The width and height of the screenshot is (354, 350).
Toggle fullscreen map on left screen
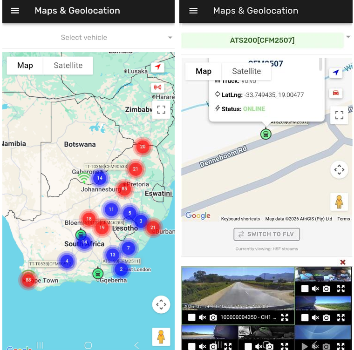(161, 110)
